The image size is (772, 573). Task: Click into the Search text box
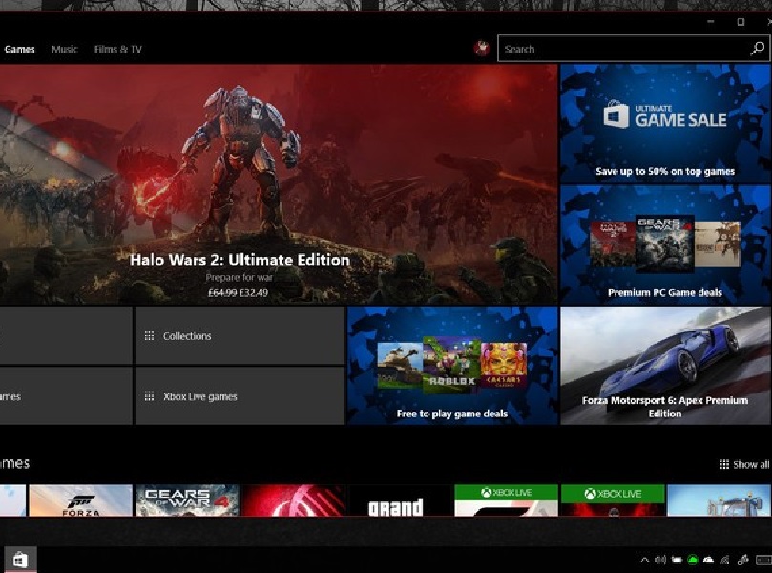point(620,49)
